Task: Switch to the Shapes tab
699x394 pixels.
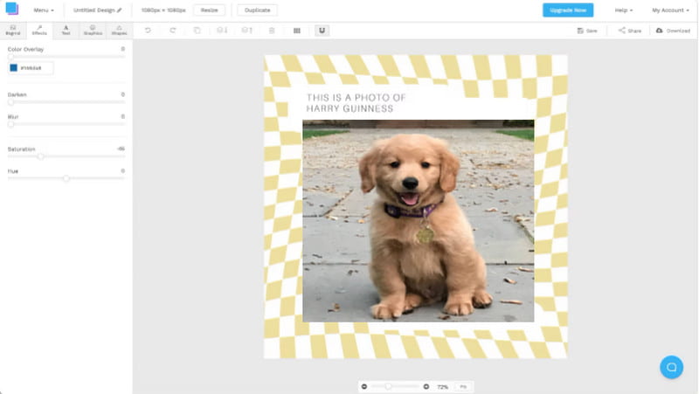Action: tap(119, 31)
